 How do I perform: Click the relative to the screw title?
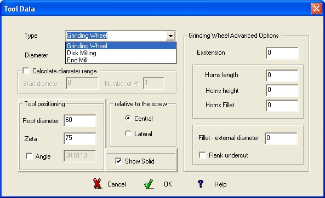coord(141,104)
